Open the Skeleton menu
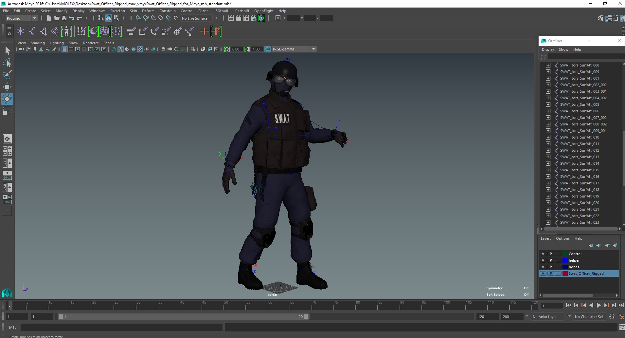 click(117, 11)
